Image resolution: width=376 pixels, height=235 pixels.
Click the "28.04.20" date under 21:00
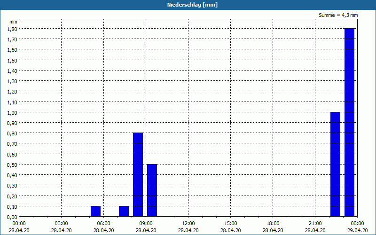pyautogui.click(x=315, y=230)
